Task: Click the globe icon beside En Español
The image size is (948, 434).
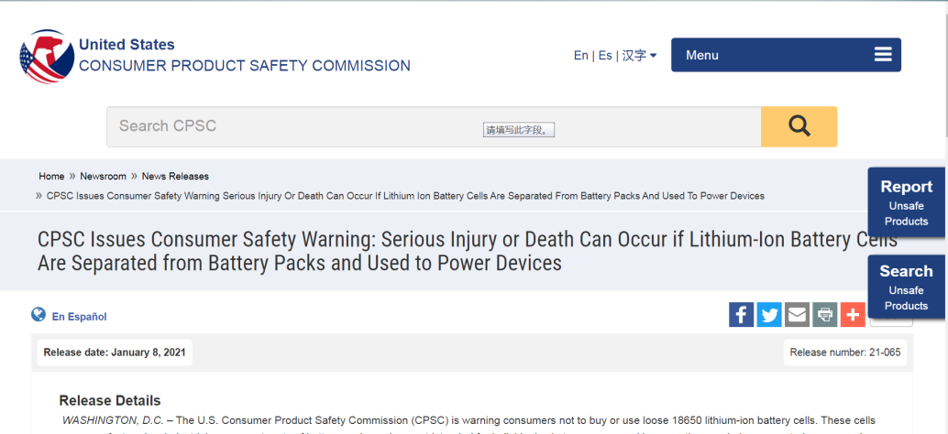Action: (x=39, y=314)
